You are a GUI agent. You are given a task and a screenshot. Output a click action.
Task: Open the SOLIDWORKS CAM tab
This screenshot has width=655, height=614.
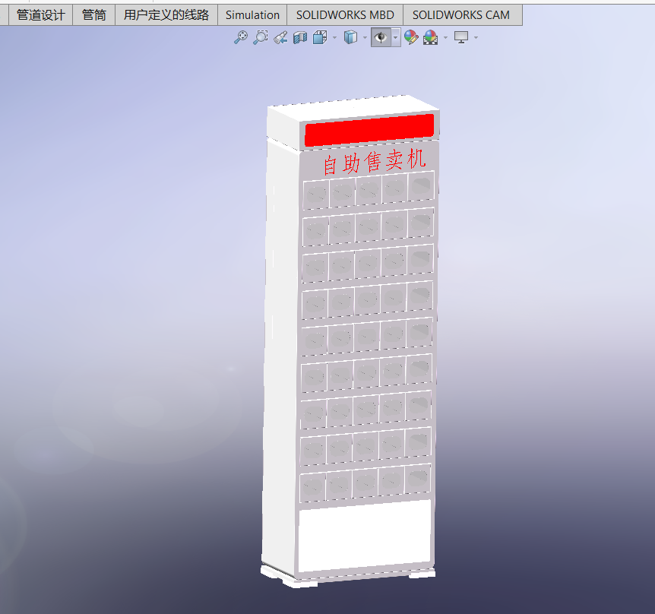click(461, 15)
